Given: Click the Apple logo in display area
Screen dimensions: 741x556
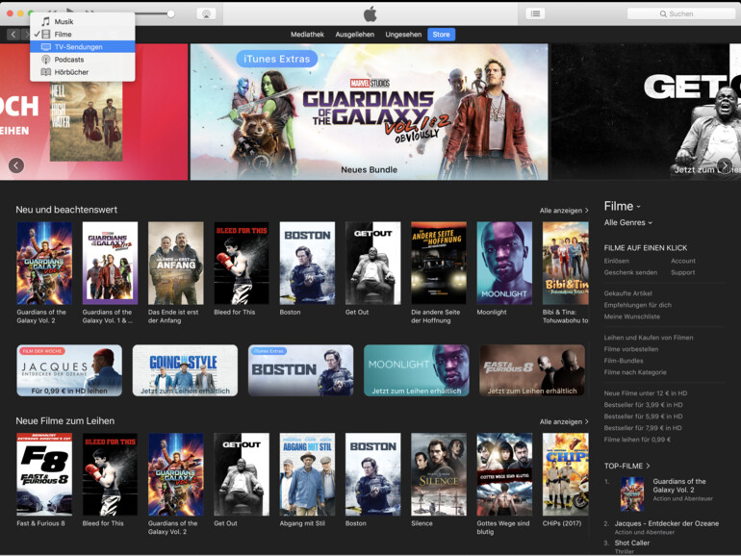Looking at the screenshot, I should click(x=370, y=13).
